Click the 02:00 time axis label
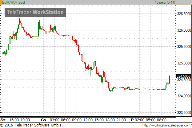 pos(139,120)
